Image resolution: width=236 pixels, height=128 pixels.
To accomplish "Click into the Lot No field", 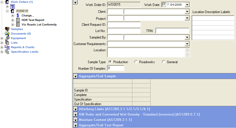I will pyautogui.click(x=124, y=31).
